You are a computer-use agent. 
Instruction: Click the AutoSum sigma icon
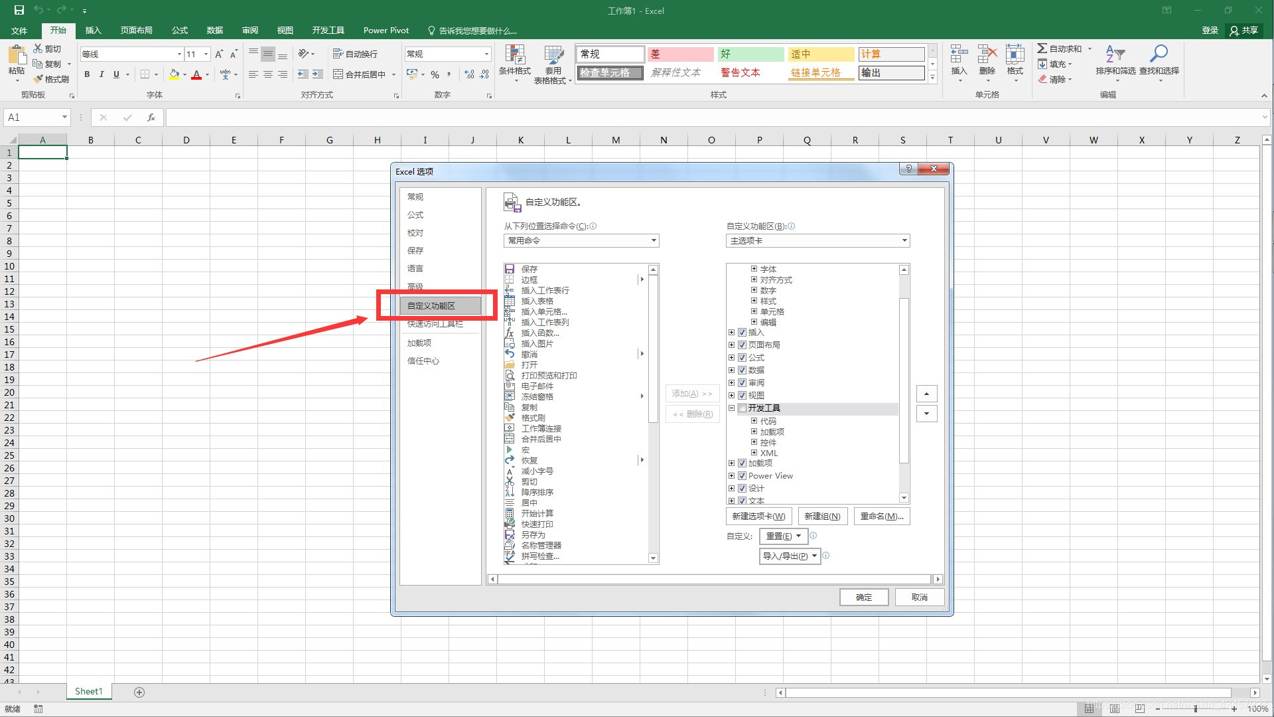tap(1042, 48)
